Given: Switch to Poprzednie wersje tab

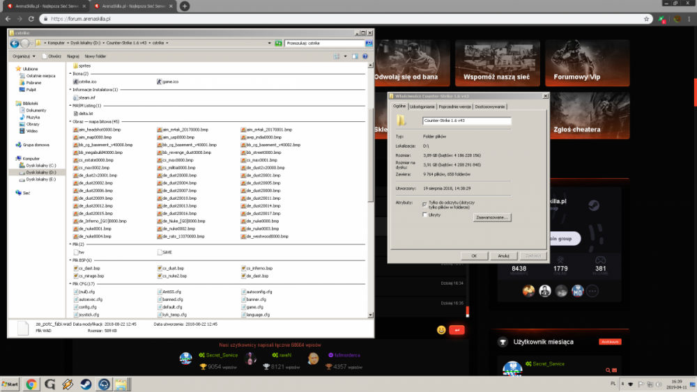Looking at the screenshot, I should pyautogui.click(x=454, y=107).
